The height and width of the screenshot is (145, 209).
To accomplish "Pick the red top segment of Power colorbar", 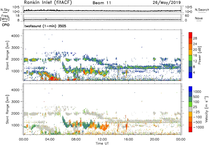I will click(190, 35).
